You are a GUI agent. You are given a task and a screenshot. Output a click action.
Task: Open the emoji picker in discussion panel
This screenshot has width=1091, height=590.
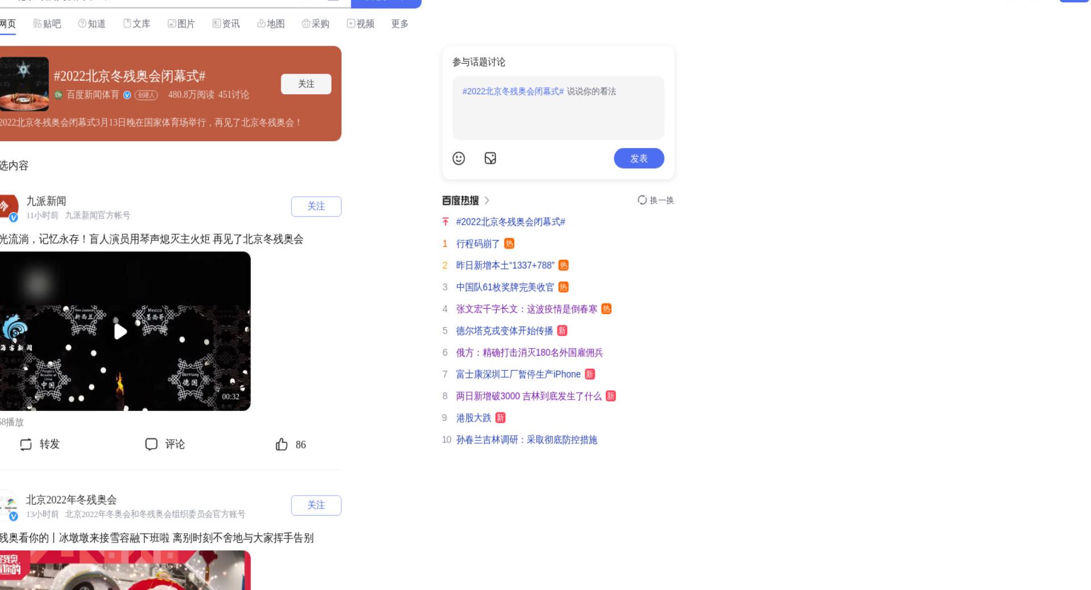[x=459, y=158]
